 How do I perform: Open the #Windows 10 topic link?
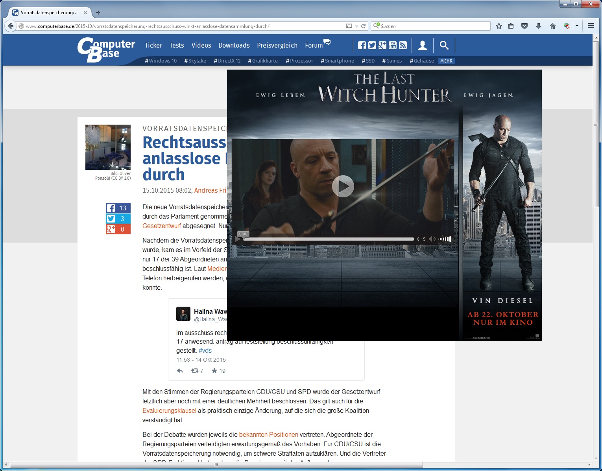point(161,61)
